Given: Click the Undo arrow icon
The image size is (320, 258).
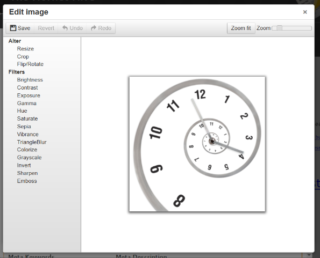Looking at the screenshot, I should [65, 28].
